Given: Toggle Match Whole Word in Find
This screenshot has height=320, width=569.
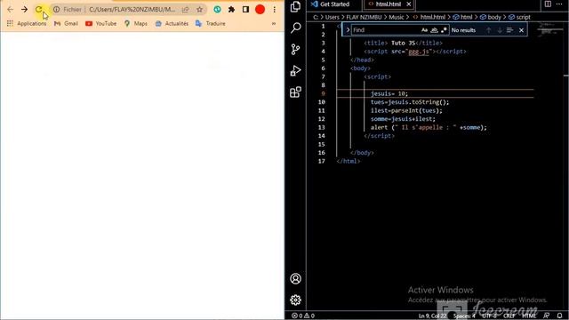Looking at the screenshot, I should click(x=434, y=30).
